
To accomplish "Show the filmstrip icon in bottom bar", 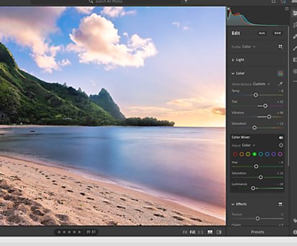I will (210, 232).
